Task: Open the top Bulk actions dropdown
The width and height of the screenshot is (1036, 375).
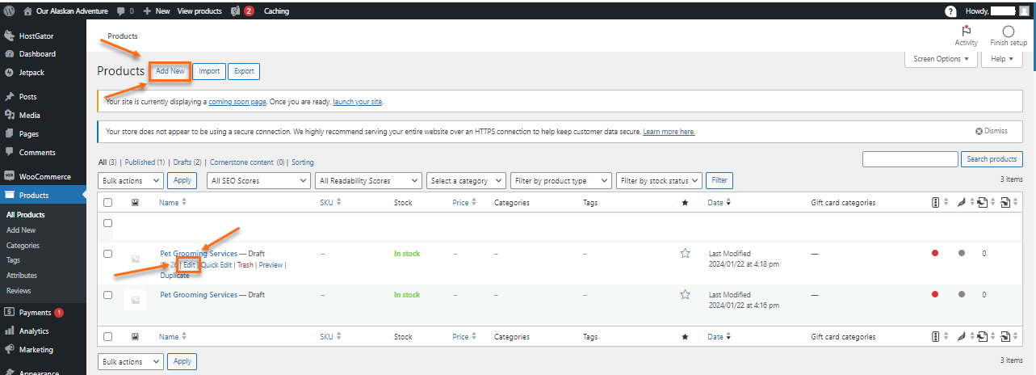Action: click(130, 181)
